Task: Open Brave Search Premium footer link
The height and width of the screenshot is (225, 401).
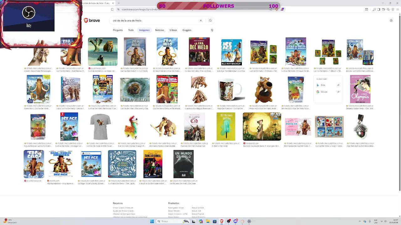Action: (x=123, y=208)
